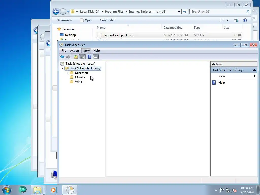The height and width of the screenshot is (195, 260).
Task: Click the search magnifier icon in Explorer
Action: tap(248, 12)
